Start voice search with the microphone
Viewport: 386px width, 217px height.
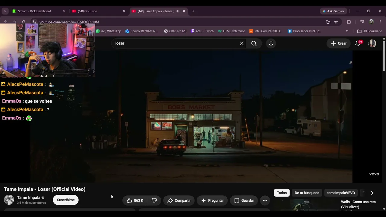pos(271,43)
